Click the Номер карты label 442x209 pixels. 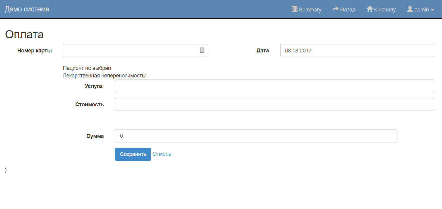[35, 51]
